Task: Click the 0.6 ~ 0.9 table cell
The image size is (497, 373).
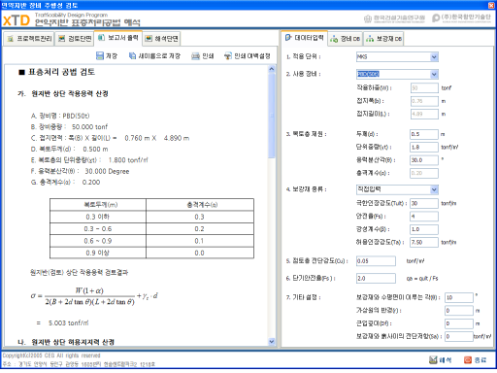Action: pyautogui.click(x=98, y=241)
